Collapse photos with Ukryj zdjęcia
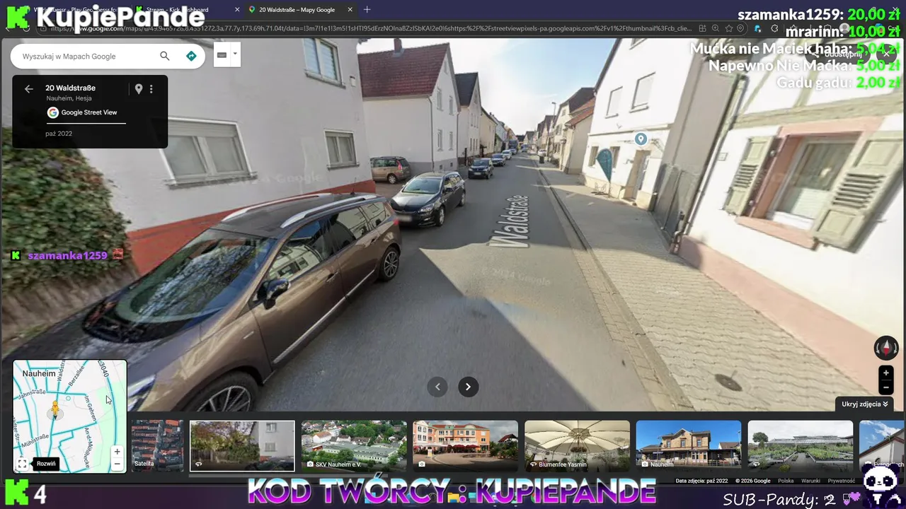This screenshot has width=906, height=509. coord(864,404)
